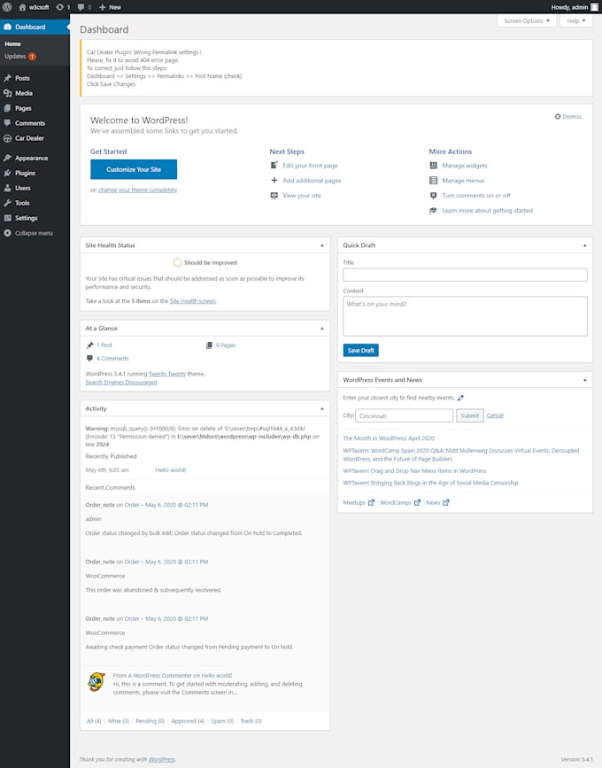Viewport: 602px width, 768px height.
Task: Collapse the At a Glance panel
Action: pos(322,328)
